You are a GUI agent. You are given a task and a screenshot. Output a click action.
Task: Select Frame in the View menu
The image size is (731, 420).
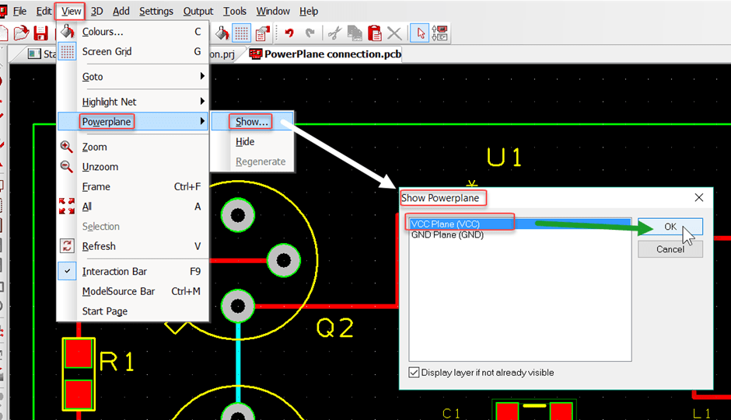coord(133,187)
